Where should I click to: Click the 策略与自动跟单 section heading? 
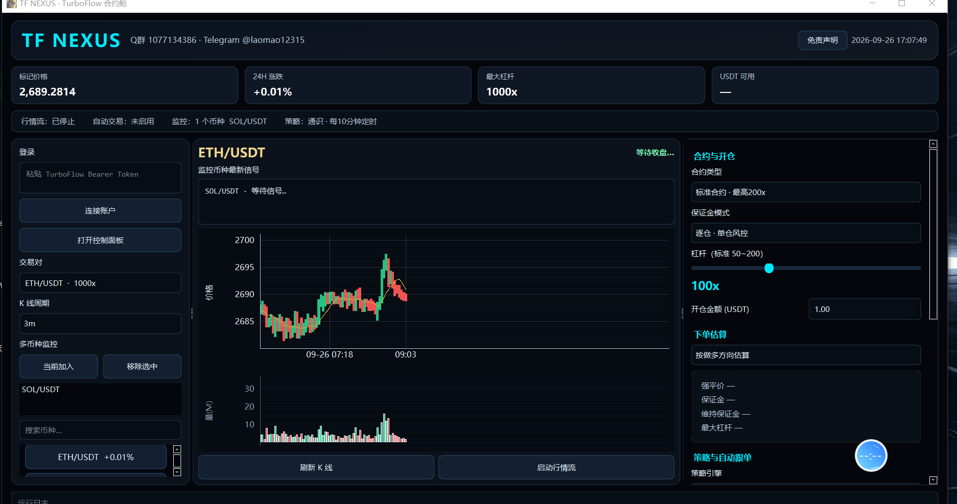[722, 458]
